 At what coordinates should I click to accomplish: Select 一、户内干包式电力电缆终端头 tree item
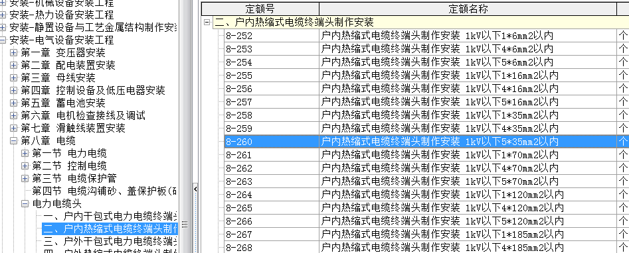click(x=110, y=216)
